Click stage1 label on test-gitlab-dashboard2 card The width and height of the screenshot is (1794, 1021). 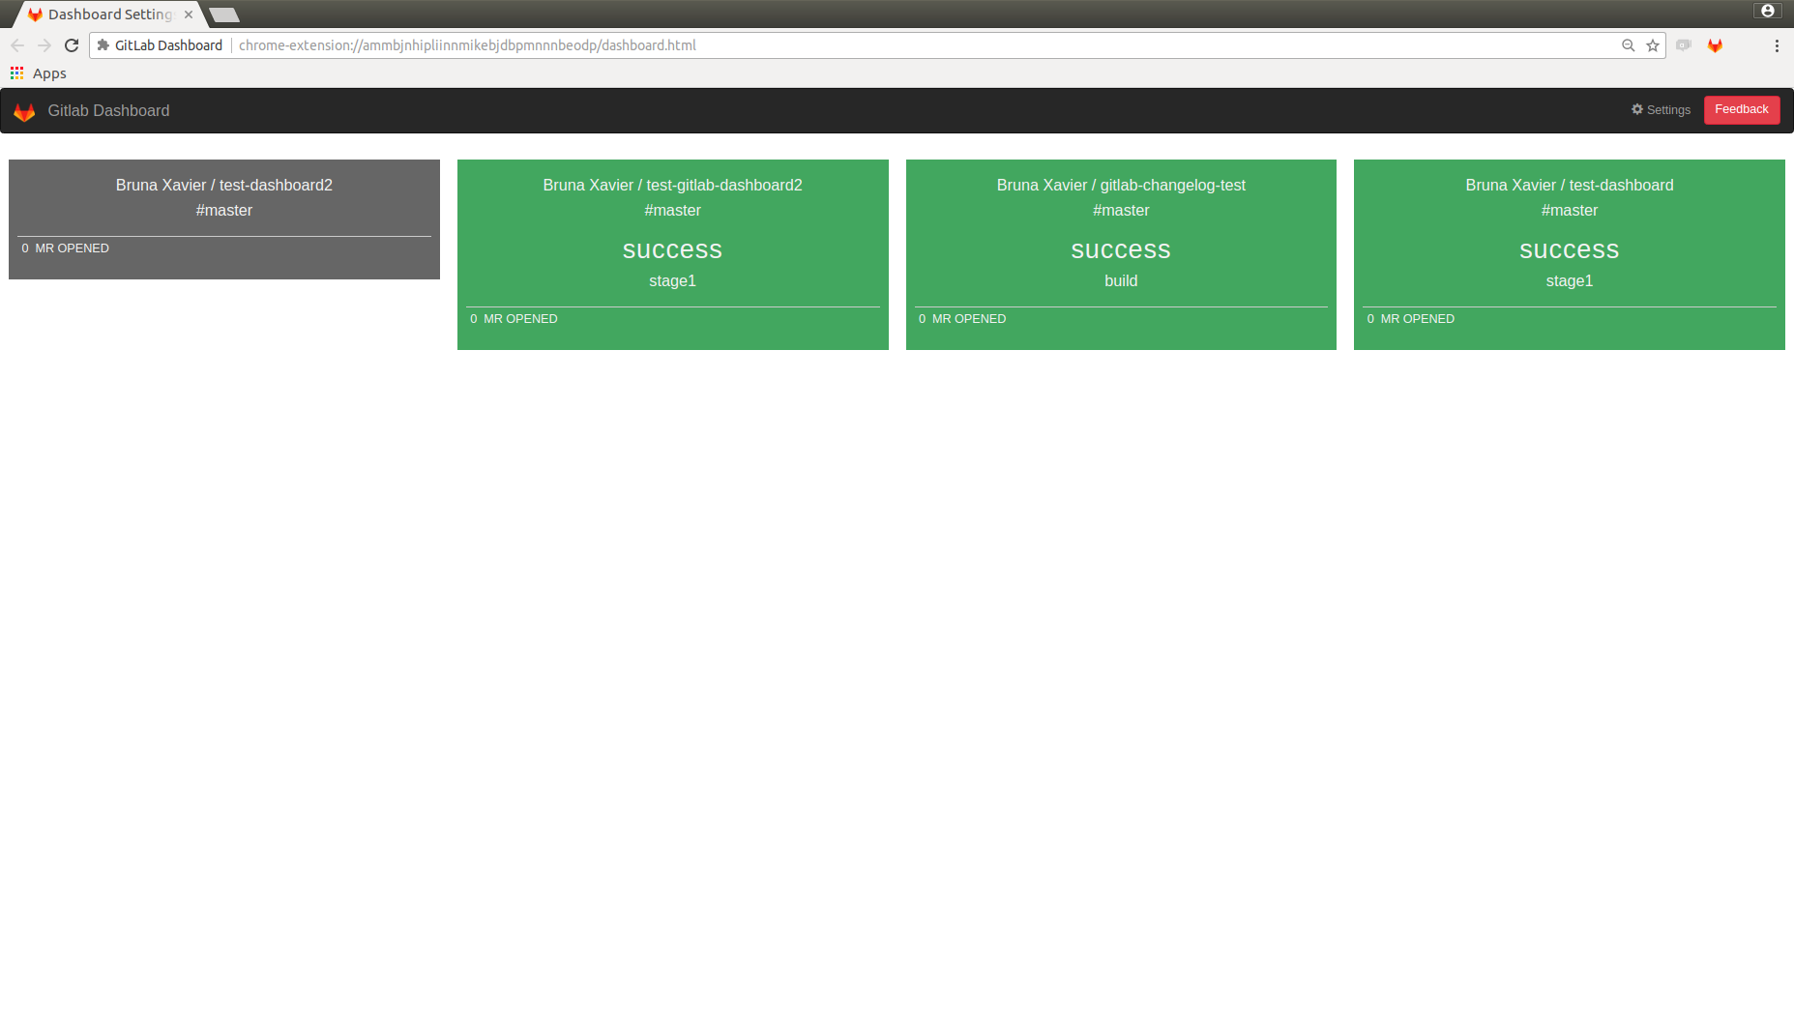(x=672, y=281)
